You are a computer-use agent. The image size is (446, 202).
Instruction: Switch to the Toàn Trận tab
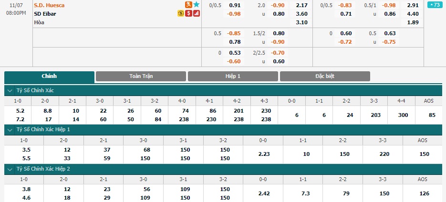point(141,76)
